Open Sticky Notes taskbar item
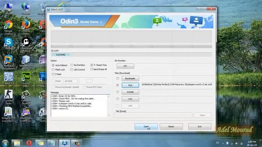The height and width of the screenshot is (147, 262). tap(41, 143)
